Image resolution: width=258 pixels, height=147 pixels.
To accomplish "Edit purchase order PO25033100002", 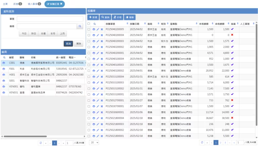I will point(98,89).
